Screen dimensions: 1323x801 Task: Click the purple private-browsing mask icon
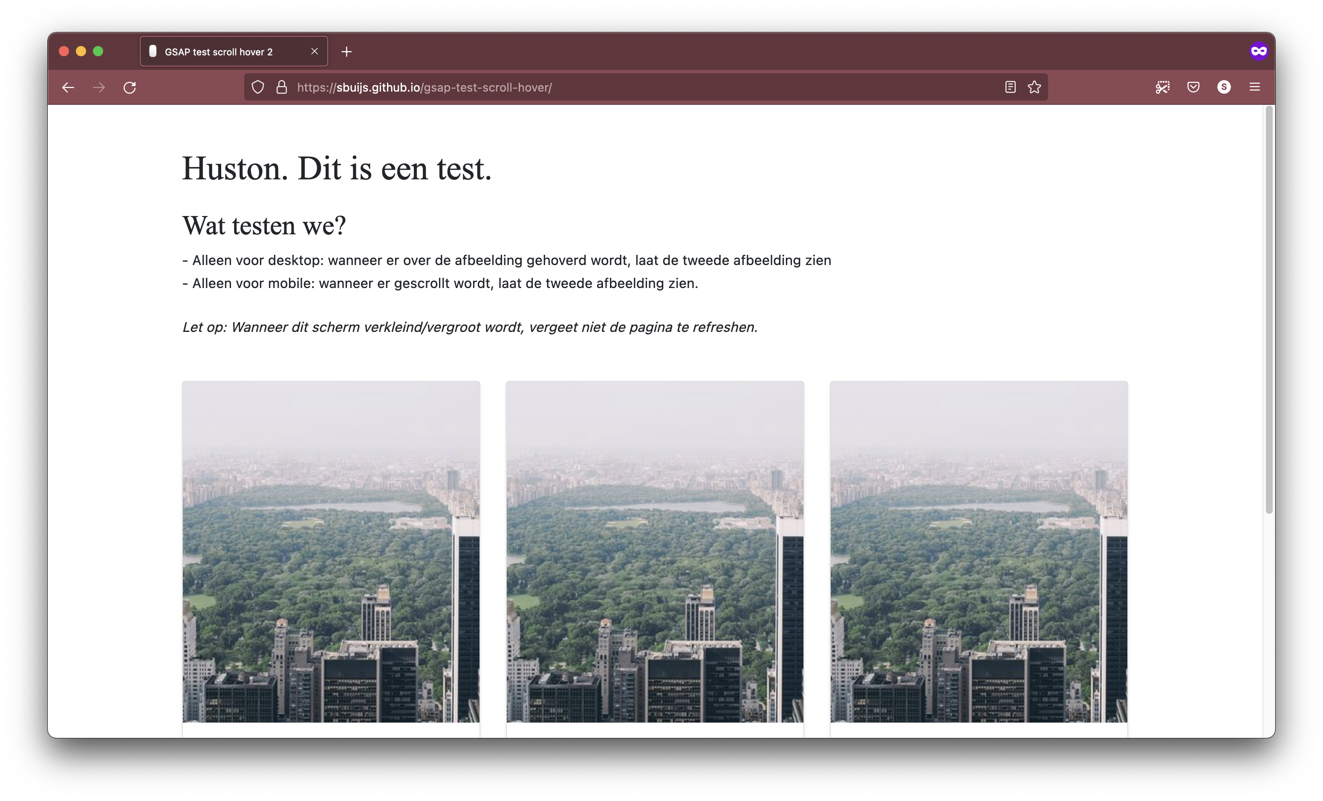[x=1259, y=51]
